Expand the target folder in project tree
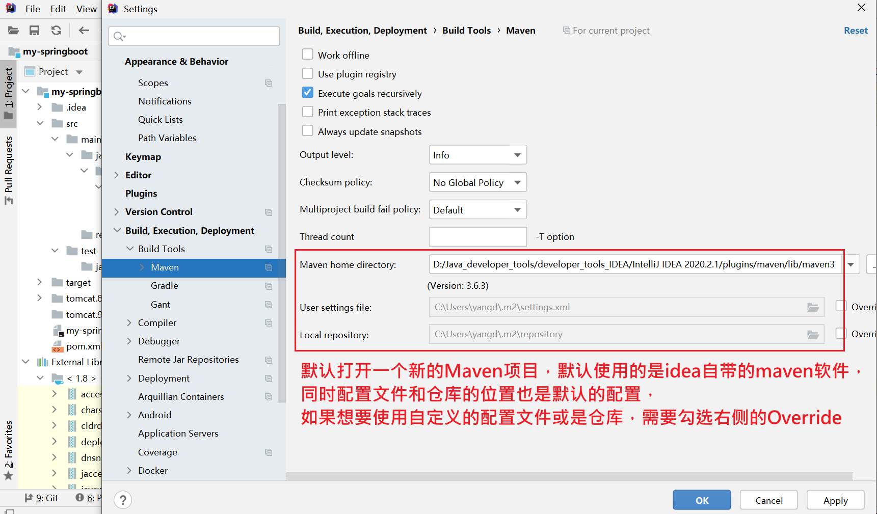 (40, 282)
